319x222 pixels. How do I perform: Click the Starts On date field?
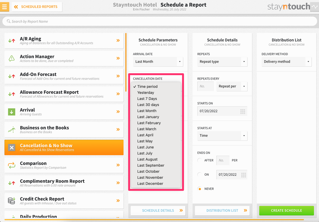click(222, 111)
